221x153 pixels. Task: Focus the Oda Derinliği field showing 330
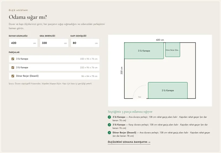click(x=54, y=43)
